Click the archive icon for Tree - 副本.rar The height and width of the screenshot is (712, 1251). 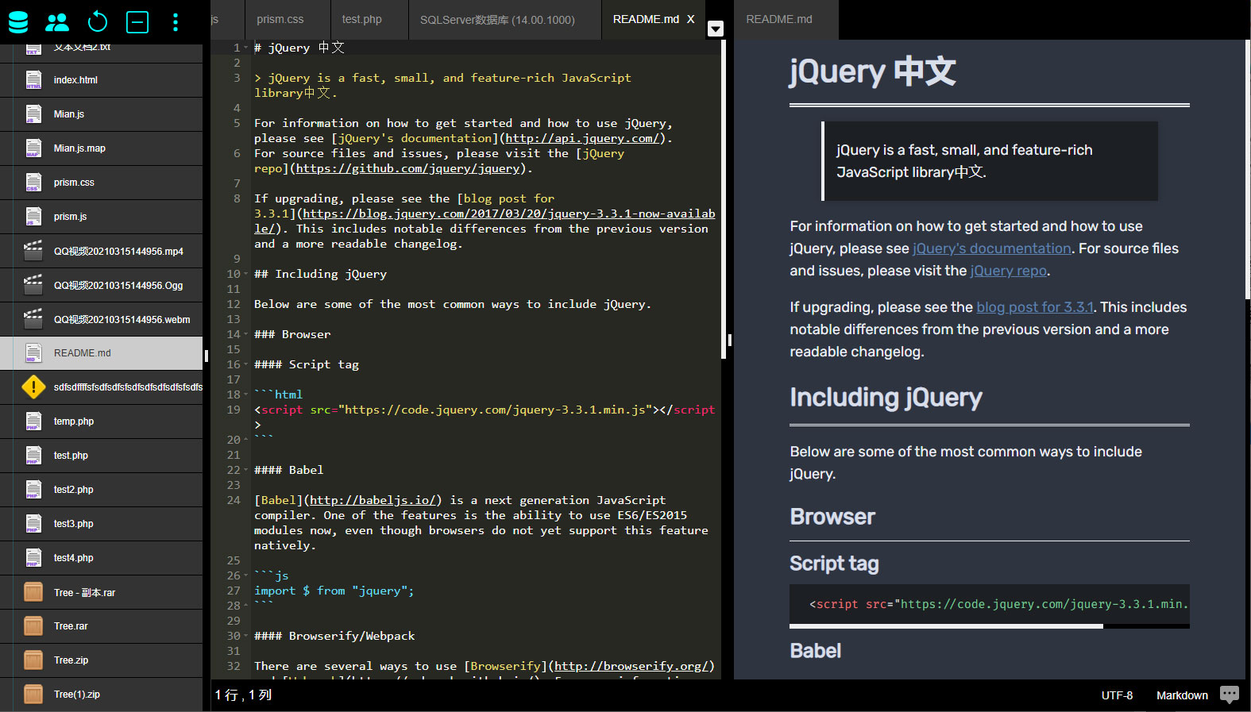click(33, 592)
